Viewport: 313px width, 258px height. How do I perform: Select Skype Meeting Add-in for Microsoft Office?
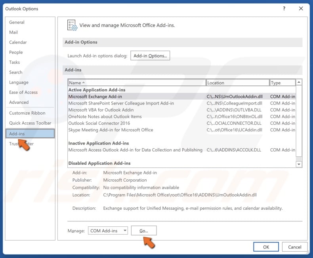111,130
